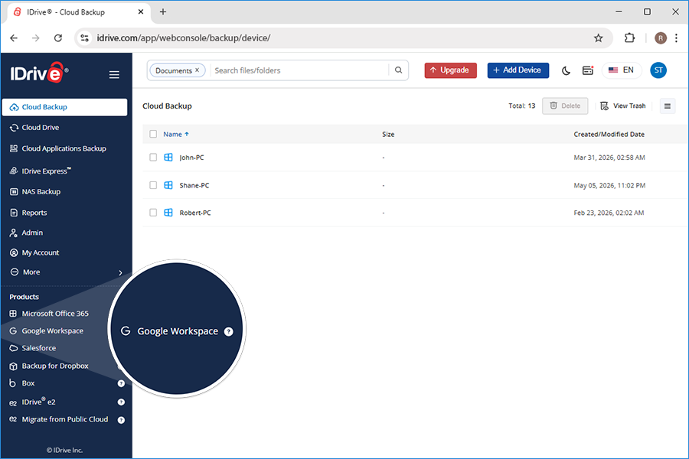Click the Delete button
689x459 pixels.
(565, 106)
